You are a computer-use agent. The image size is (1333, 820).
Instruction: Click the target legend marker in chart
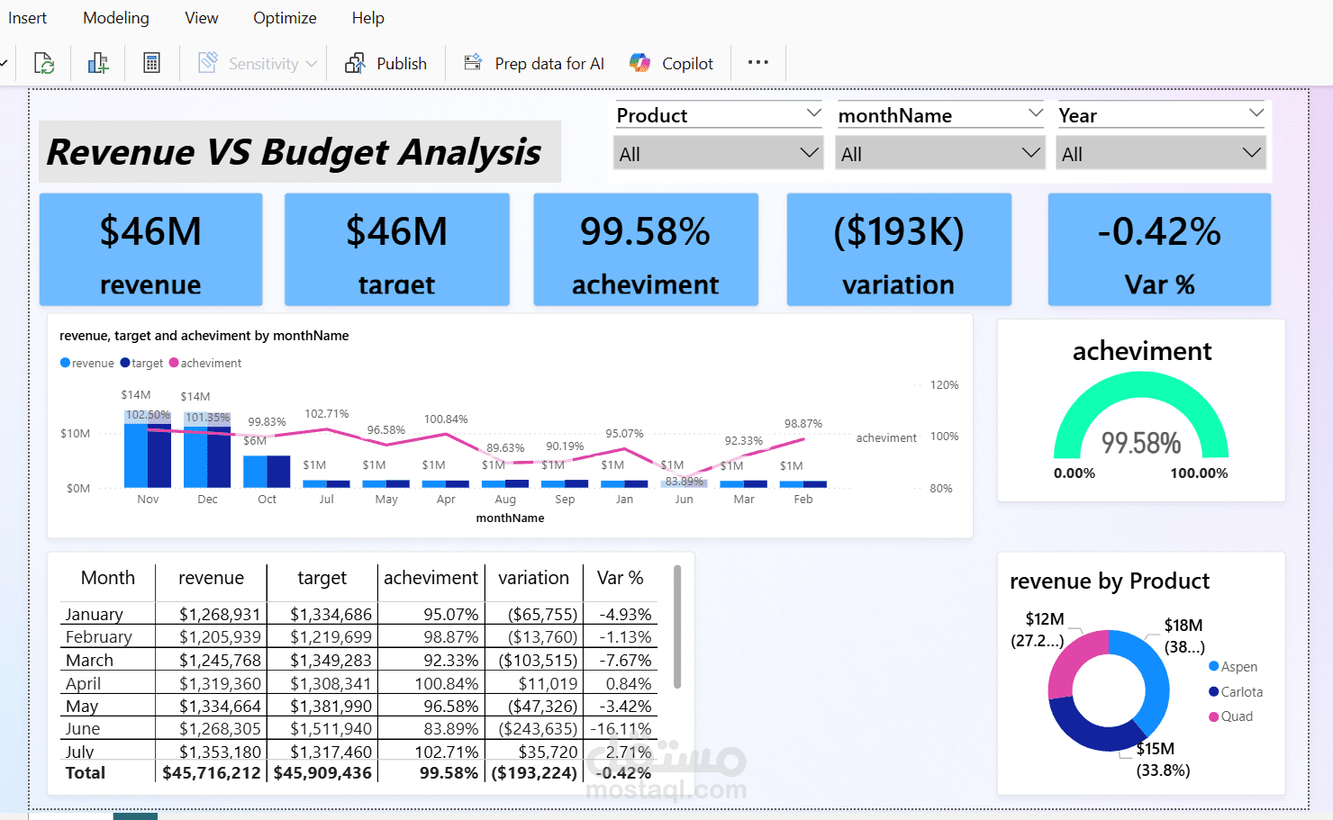(x=125, y=363)
